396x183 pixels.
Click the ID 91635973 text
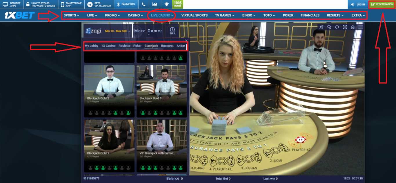tap(91, 178)
